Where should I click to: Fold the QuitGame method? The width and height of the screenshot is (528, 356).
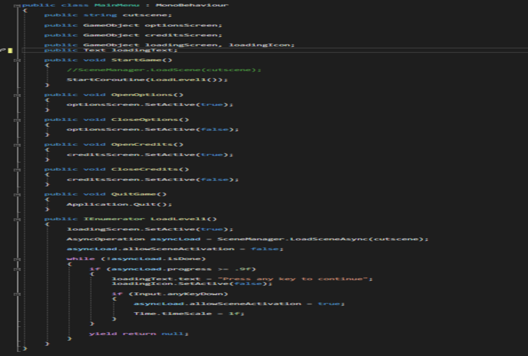(18, 194)
